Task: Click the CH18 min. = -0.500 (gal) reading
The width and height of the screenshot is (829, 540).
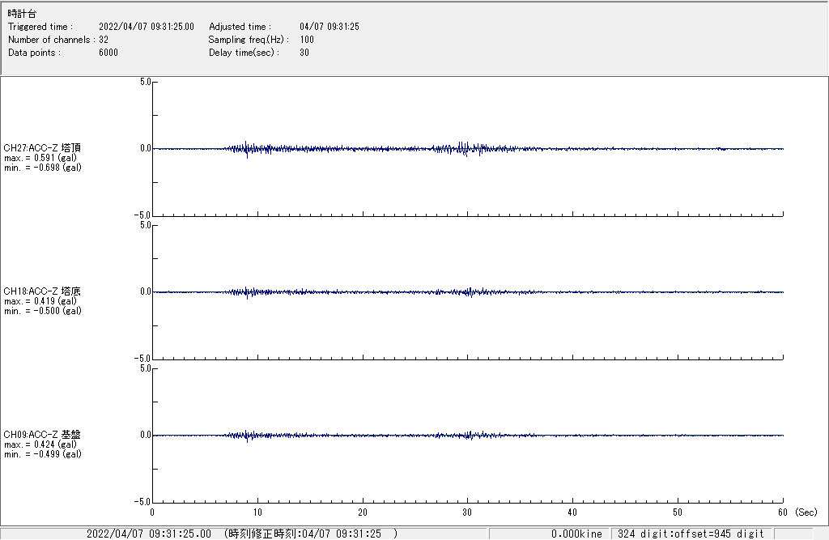Action: click(42, 311)
